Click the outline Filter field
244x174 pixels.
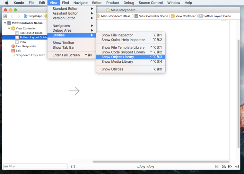point(35,166)
